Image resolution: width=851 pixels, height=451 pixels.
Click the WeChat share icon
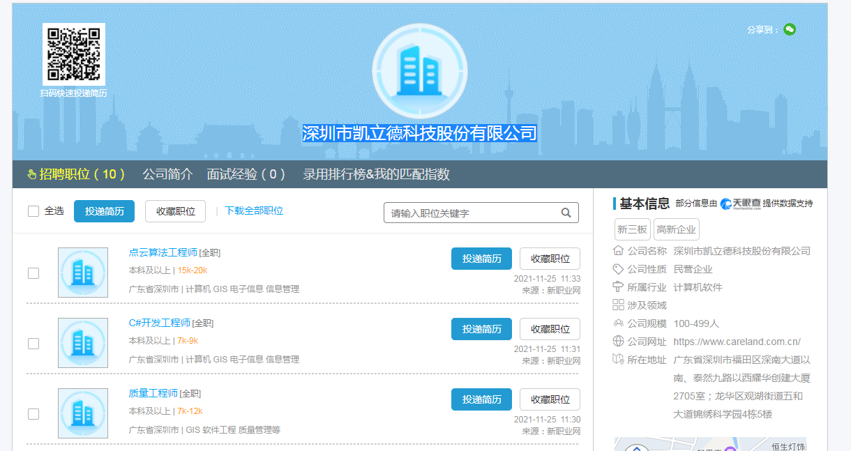789,29
